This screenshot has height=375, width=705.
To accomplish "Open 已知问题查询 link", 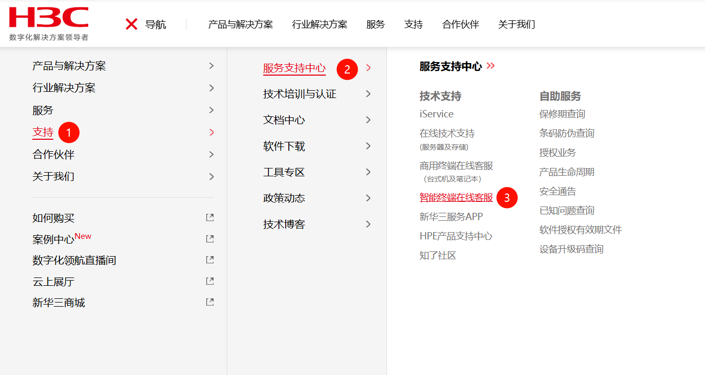I will [567, 211].
